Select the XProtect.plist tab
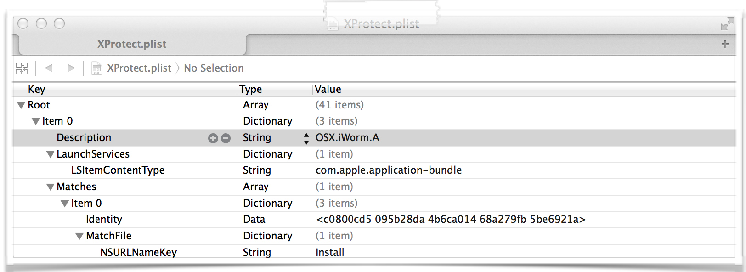This screenshot has height=272, width=746. [x=132, y=45]
